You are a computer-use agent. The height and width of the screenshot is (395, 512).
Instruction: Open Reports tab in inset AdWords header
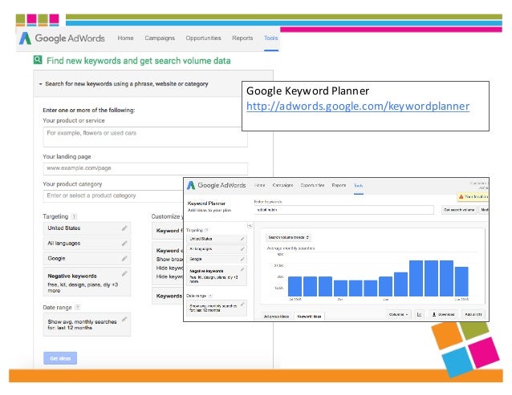[x=339, y=185]
